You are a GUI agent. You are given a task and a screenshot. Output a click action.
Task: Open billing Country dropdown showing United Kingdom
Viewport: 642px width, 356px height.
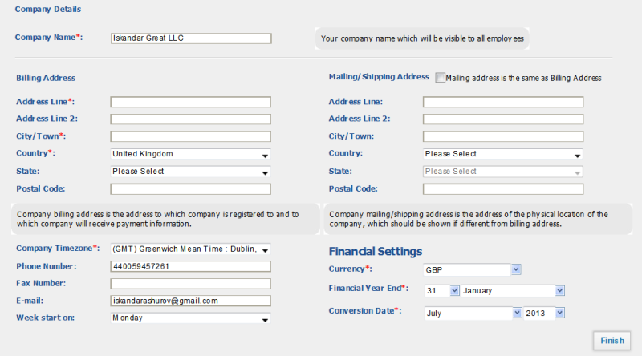coord(191,154)
